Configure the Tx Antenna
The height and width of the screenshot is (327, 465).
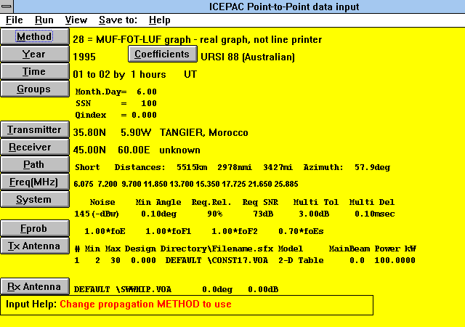(34, 246)
